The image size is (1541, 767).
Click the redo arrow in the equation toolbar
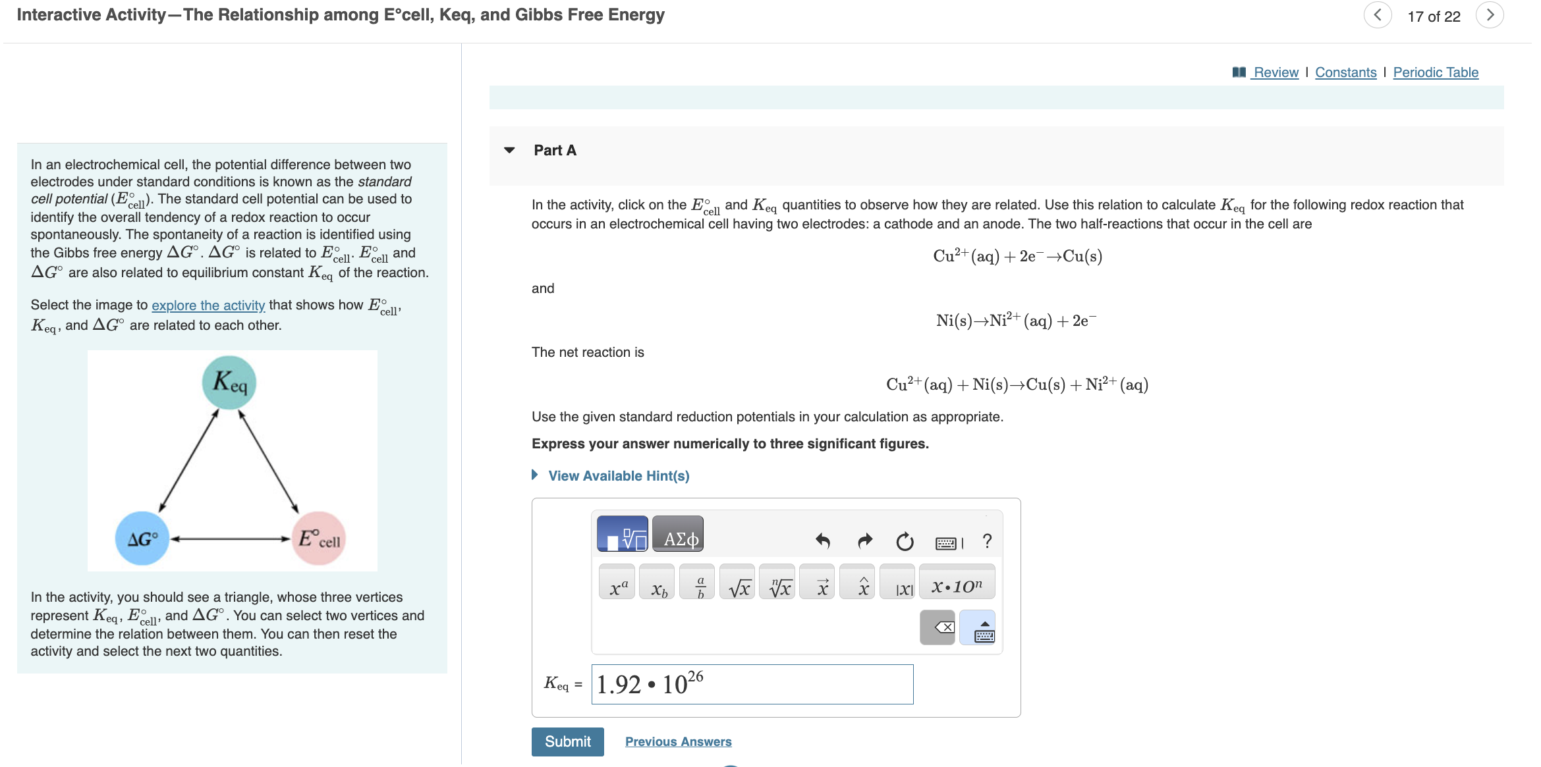(864, 541)
